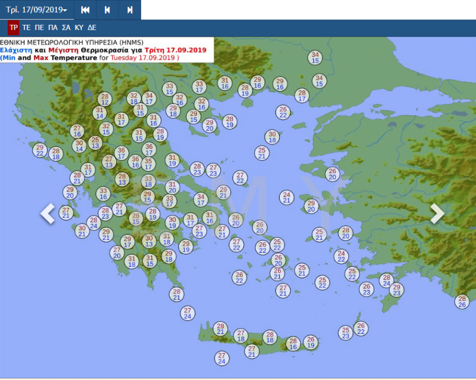Go to previous forecast day
This screenshot has width=476, height=380.
[107, 10]
